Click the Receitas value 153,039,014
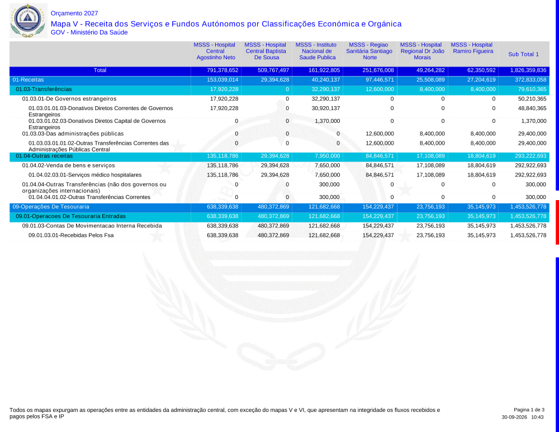Image resolution: width=559 pixels, height=432 pixels. click(x=222, y=80)
